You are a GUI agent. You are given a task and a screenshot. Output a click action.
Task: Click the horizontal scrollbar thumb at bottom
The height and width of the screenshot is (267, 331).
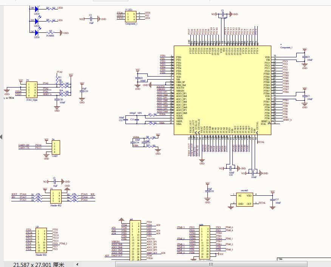[x=211, y=264]
